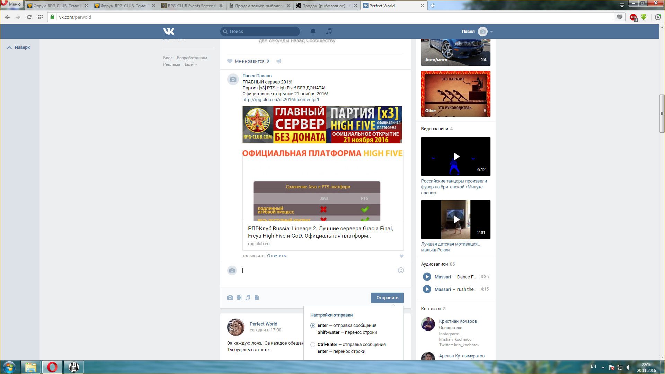Click the Perfect World lion avatar
665x374 pixels.
tap(236, 327)
